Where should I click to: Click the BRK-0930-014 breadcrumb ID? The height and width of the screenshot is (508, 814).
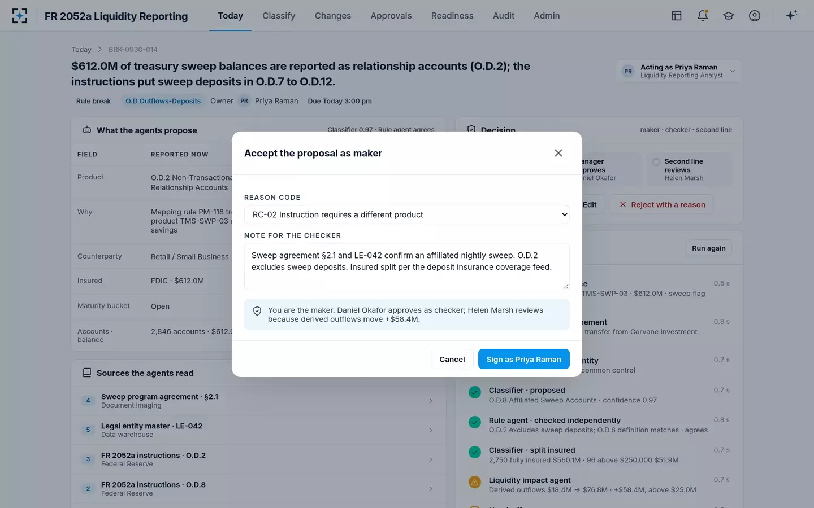tap(133, 50)
